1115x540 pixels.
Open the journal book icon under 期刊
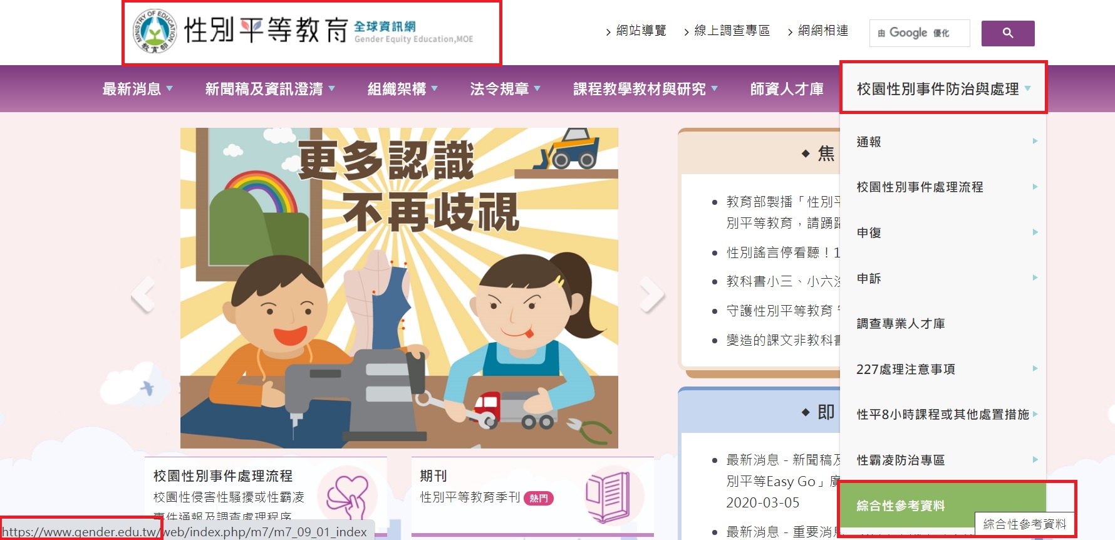[x=608, y=497]
